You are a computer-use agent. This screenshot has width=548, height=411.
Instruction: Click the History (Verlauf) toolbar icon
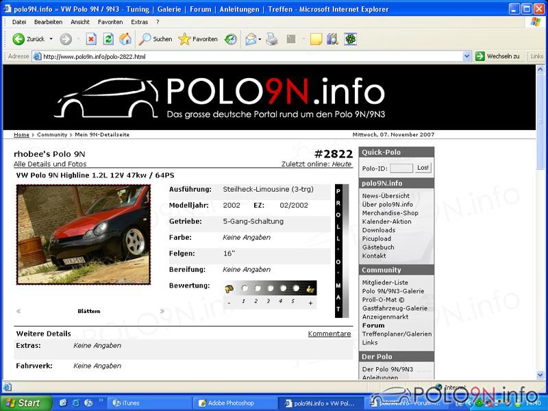pyautogui.click(x=231, y=39)
